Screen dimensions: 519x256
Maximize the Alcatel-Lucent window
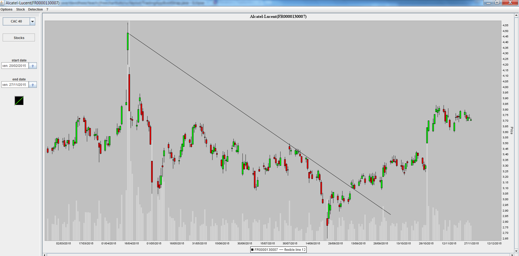coord(497,3)
